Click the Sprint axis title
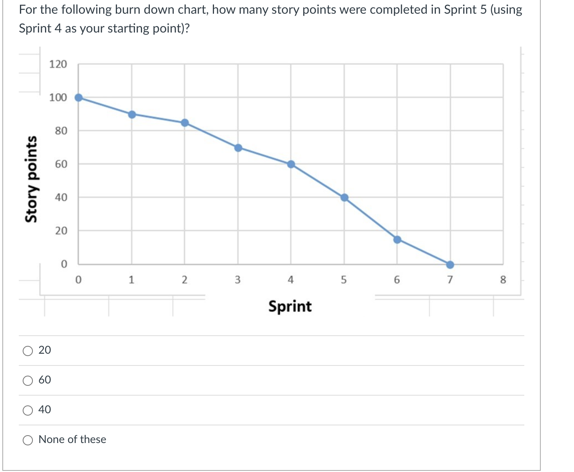 pyautogui.click(x=290, y=307)
